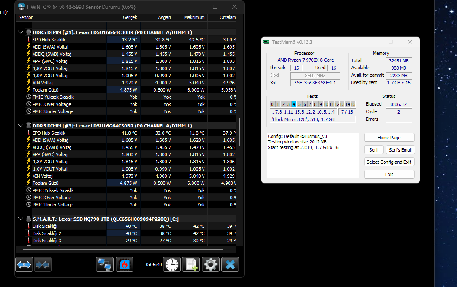Click the lightning icon beside DIMM #3 VIN Voltaj
This screenshot has height=287, width=457.
tap(29, 176)
